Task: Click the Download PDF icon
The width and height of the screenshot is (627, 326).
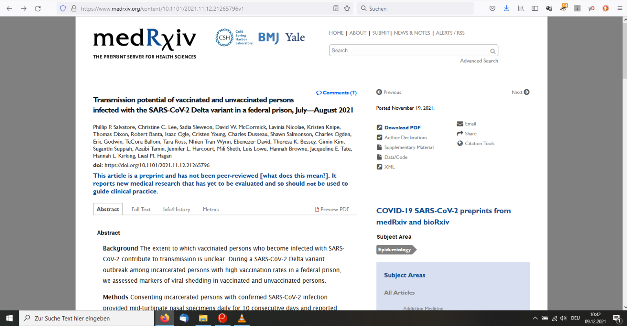Action: (x=379, y=128)
